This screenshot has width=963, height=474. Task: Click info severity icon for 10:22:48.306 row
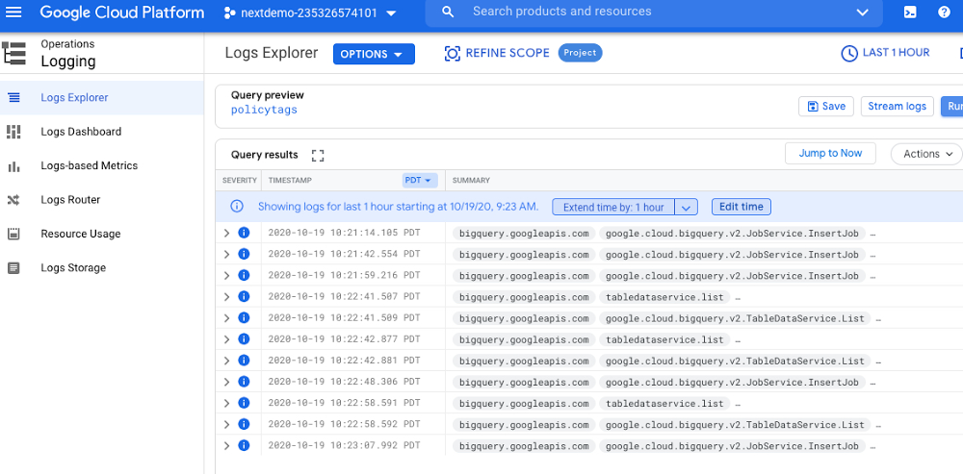coord(244,382)
